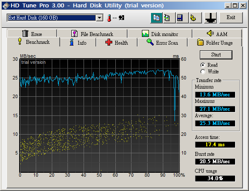This screenshot has width=249, height=191.
Task: Expand the disk selection dropdown arrow
Action: coord(100,18)
